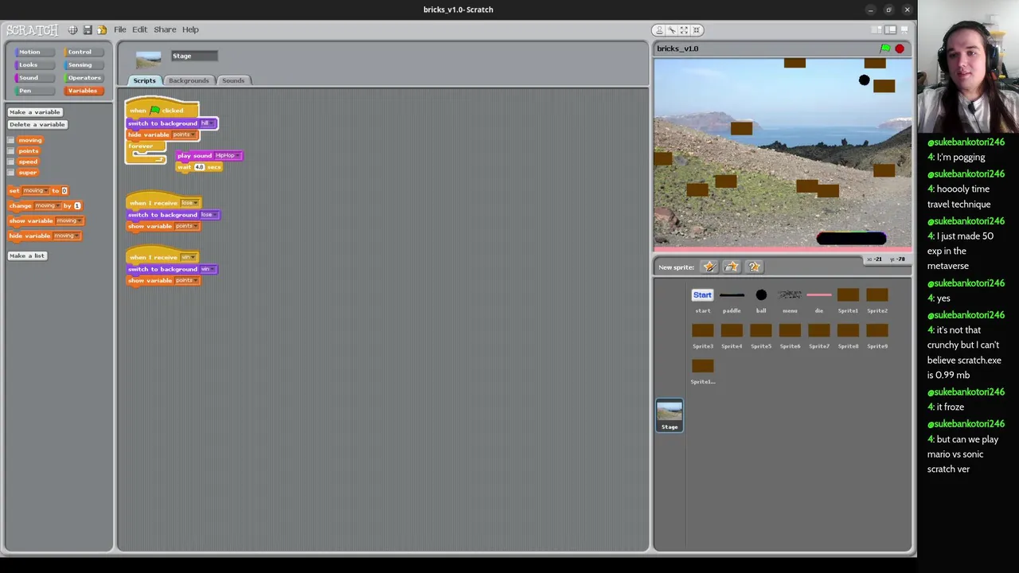This screenshot has height=573, width=1019.
Task: Select the ball sprite
Action: (x=761, y=300)
